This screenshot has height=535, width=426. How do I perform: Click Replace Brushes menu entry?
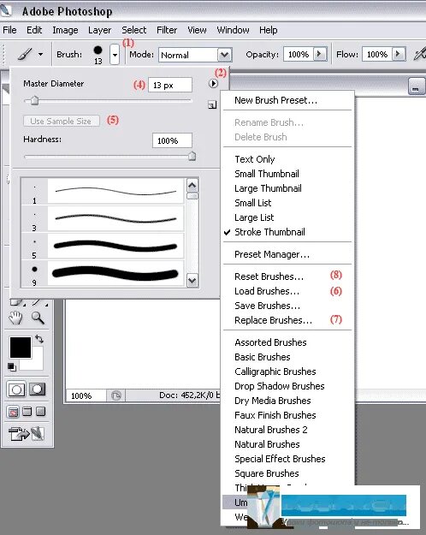coord(287,320)
